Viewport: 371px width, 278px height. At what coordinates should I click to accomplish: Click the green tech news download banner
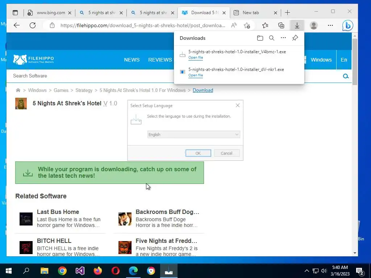[x=109, y=173]
